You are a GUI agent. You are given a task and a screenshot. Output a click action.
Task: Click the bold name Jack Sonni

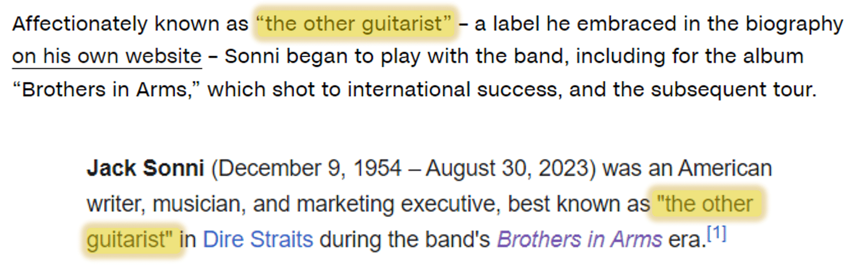[145, 168]
